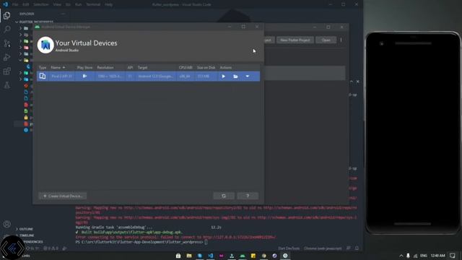Image resolution: width=462 pixels, height=260 pixels.
Task: Open the VS Code Explorer view icon
Action: coord(6,15)
